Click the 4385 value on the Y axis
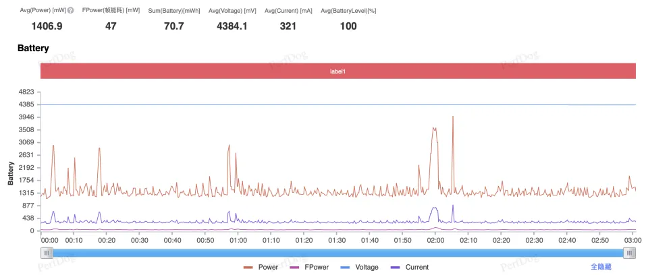 (25, 104)
